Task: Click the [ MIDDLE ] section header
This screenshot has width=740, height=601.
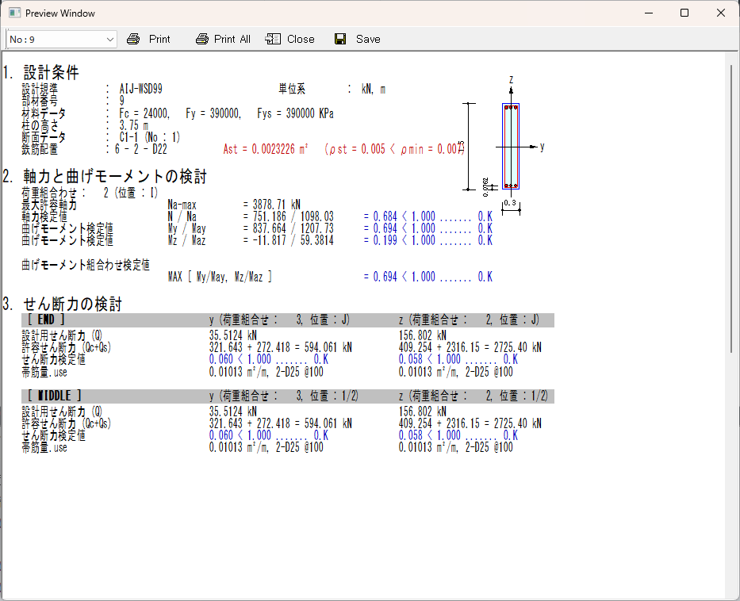Action: click(54, 396)
